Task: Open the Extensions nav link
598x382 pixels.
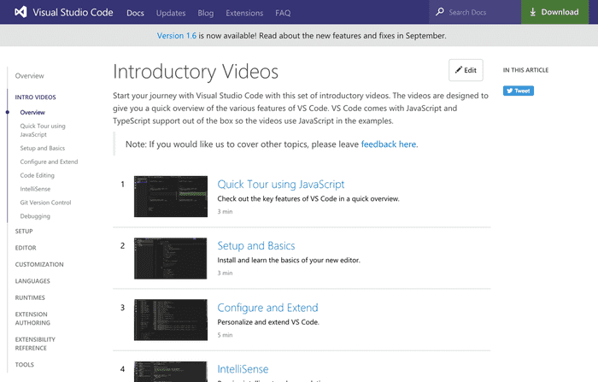Action: 244,13
